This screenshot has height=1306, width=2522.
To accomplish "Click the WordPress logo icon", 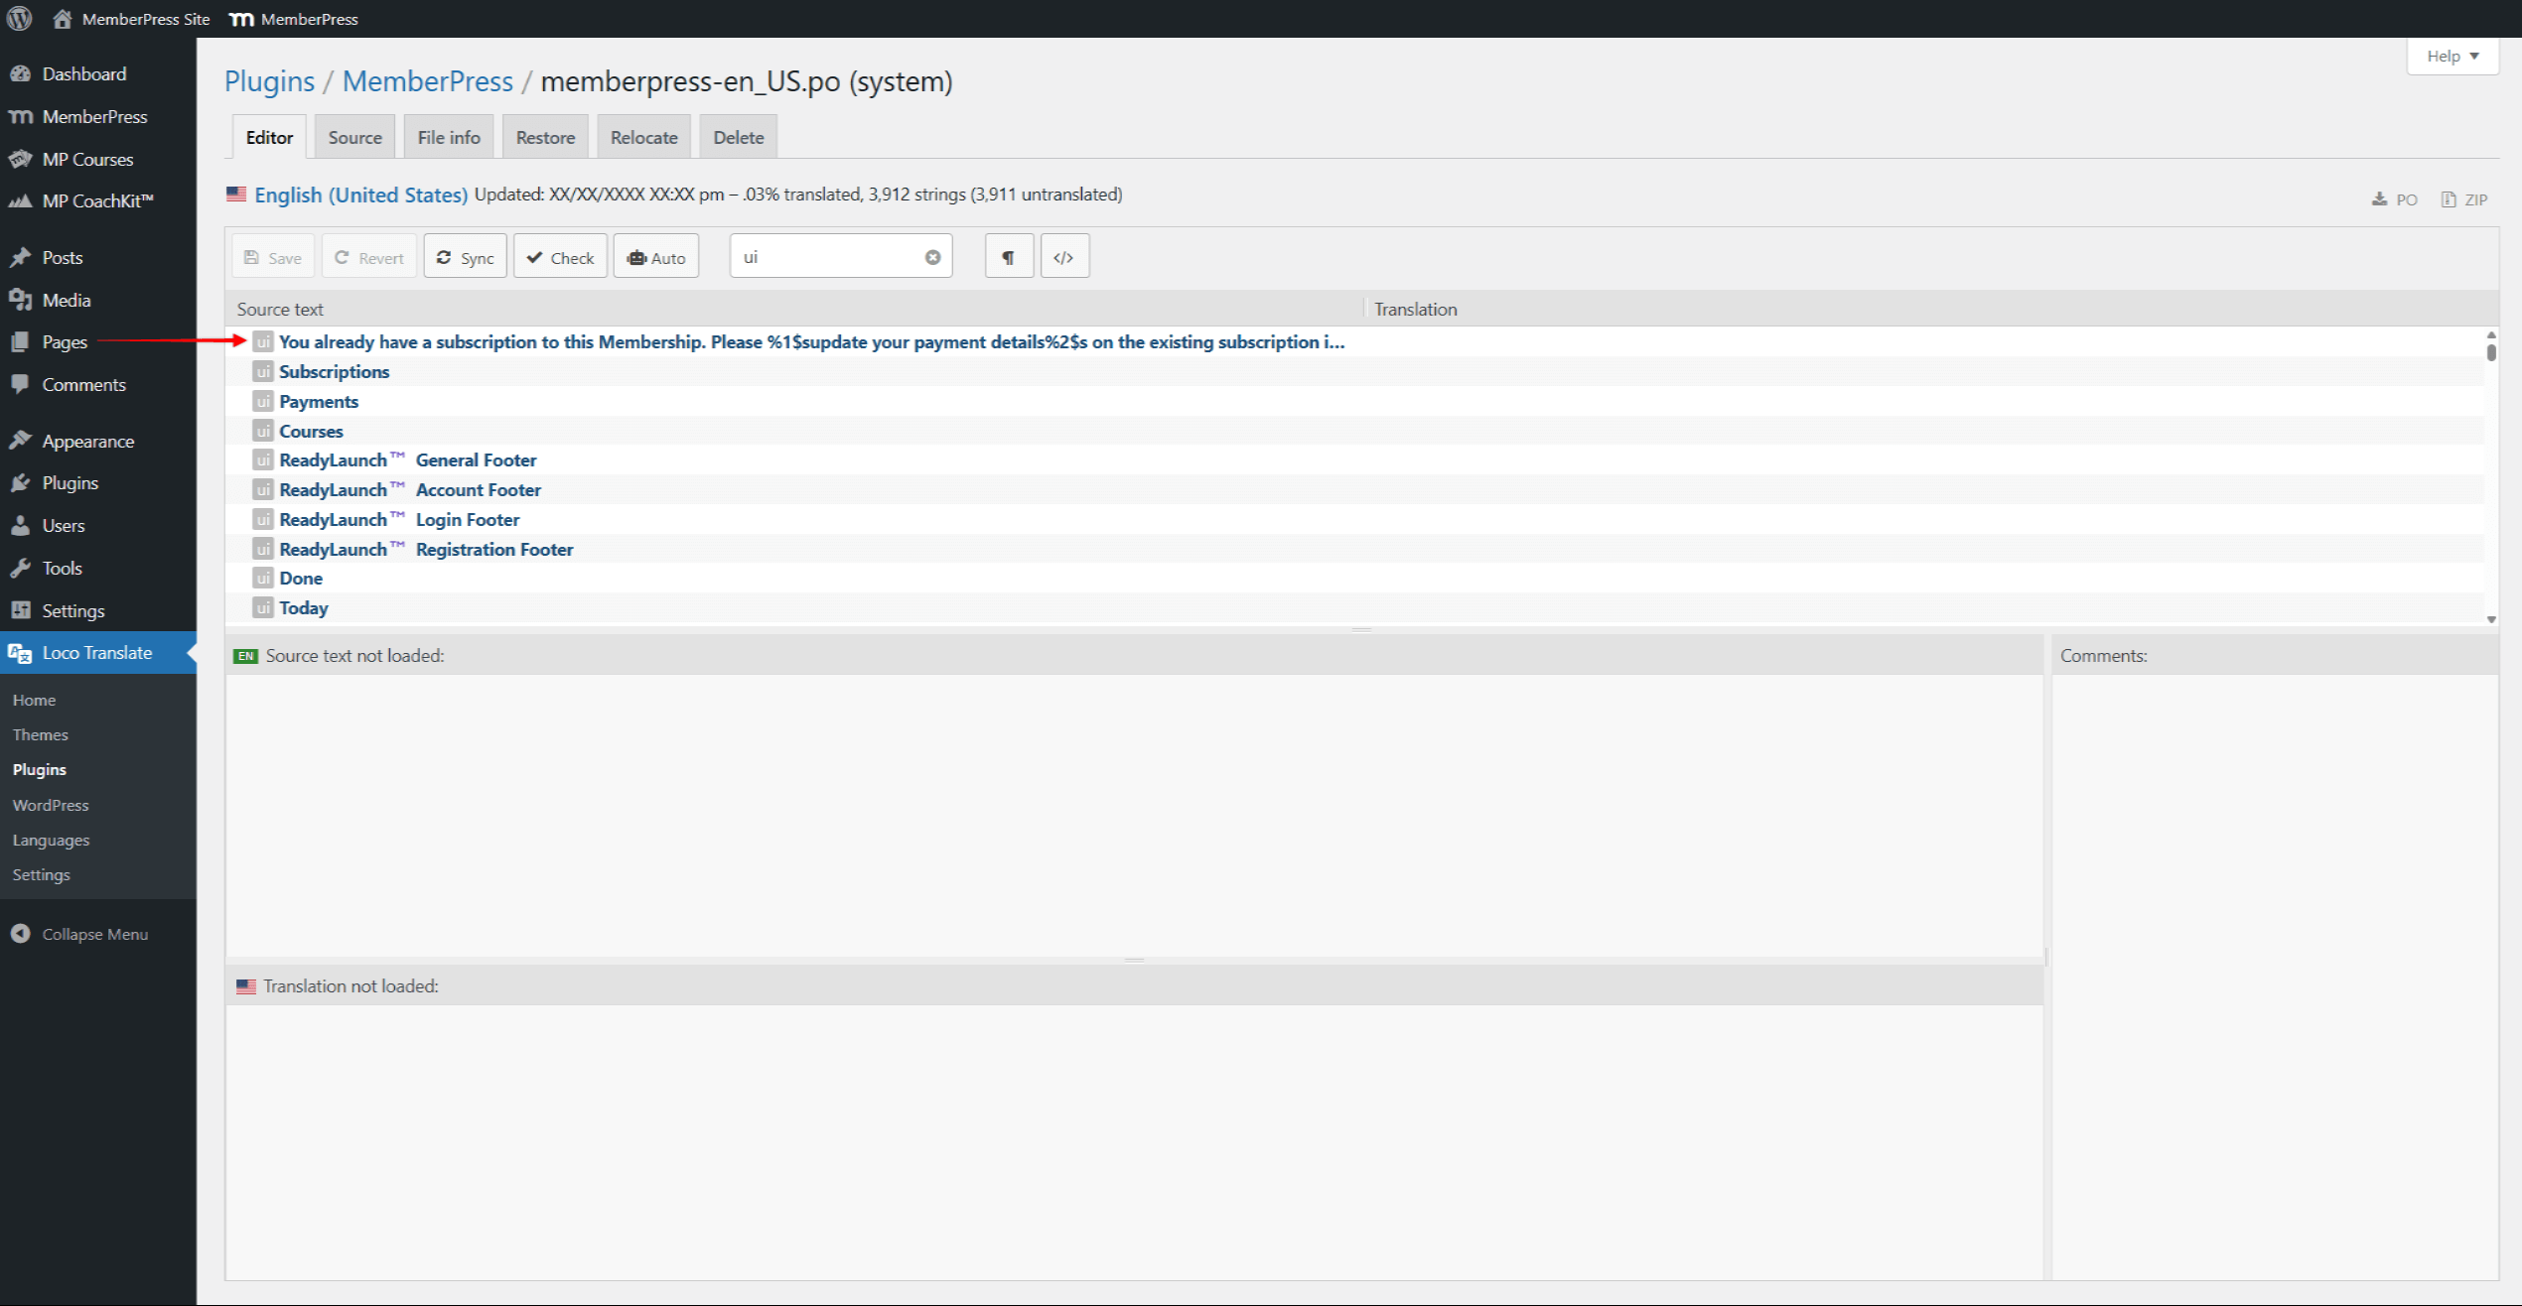I will [x=19, y=18].
